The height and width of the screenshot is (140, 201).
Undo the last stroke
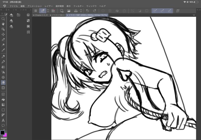pos(87,11)
